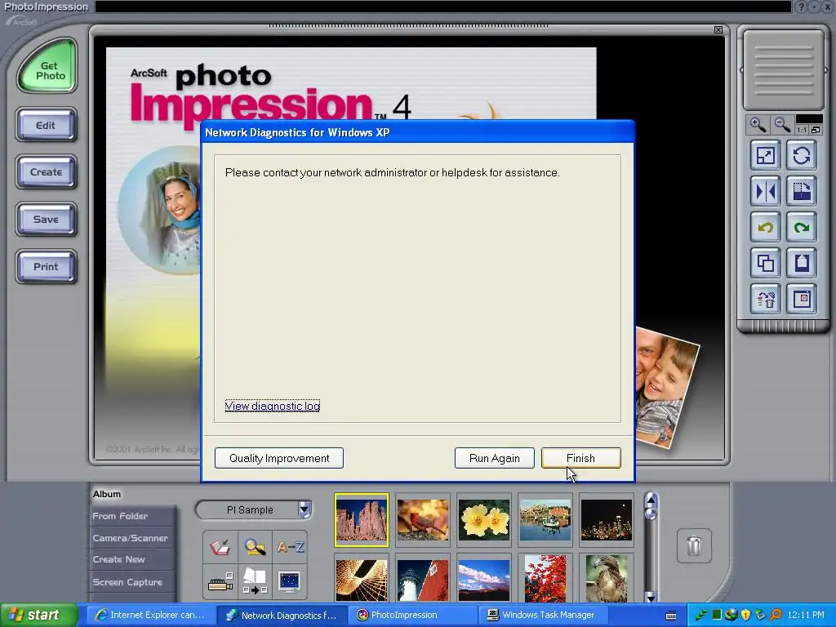The height and width of the screenshot is (627, 836).
Task: Click the Zoom Out magnifier icon
Action: pos(782,125)
